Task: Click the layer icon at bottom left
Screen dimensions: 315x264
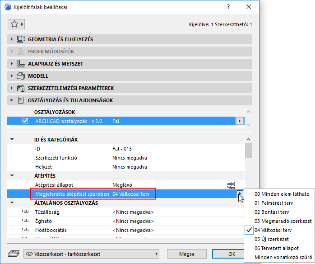Action: pyautogui.click(x=14, y=254)
